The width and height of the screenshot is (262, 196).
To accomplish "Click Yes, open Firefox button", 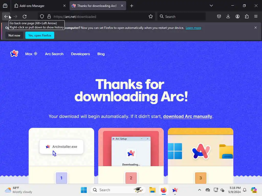I will (x=40, y=35).
